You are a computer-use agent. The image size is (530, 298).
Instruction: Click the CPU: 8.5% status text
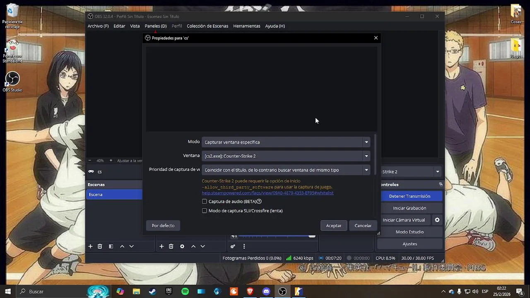pos(385,258)
